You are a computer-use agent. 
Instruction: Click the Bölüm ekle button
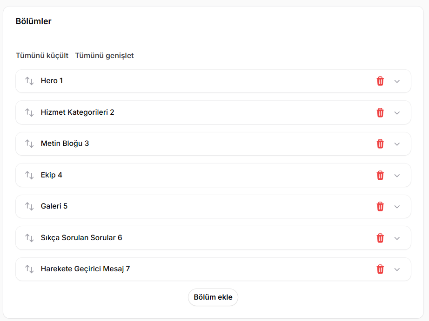point(213,297)
